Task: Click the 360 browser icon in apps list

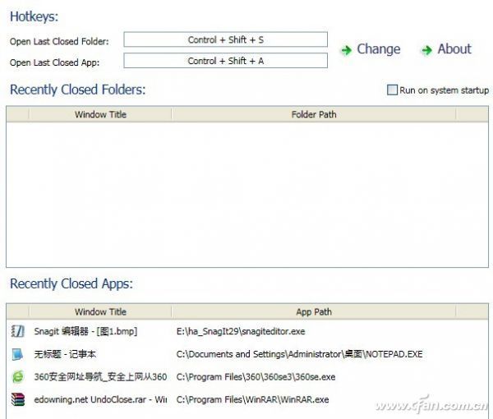Action: (17, 377)
